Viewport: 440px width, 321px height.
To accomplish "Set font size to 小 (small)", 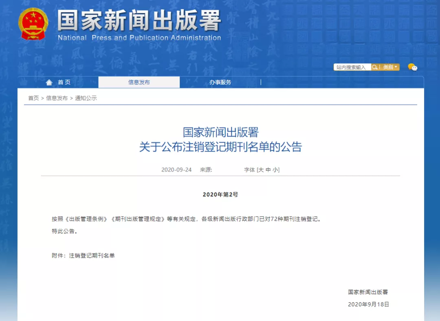I will tap(275, 170).
